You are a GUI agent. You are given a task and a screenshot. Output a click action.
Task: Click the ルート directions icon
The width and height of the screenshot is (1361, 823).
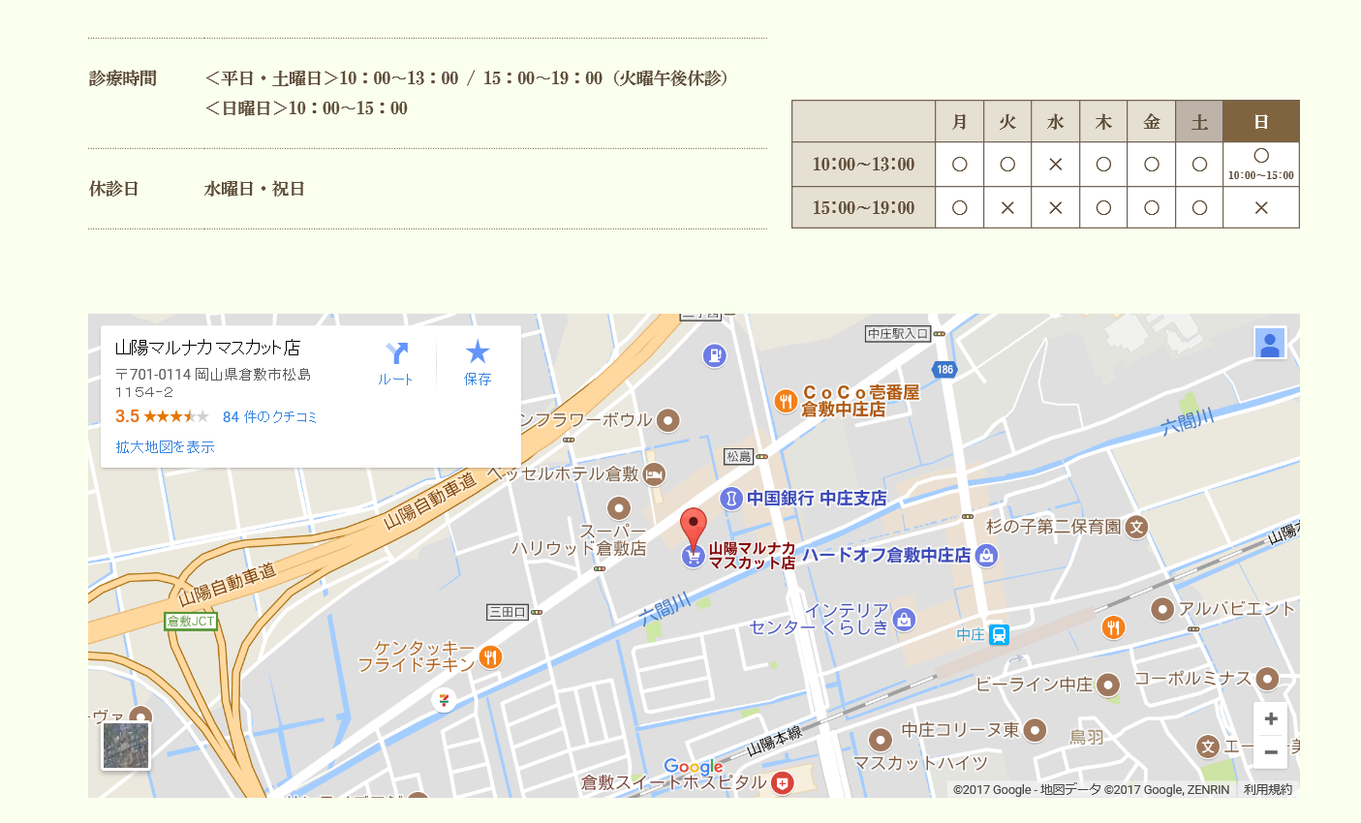click(396, 353)
